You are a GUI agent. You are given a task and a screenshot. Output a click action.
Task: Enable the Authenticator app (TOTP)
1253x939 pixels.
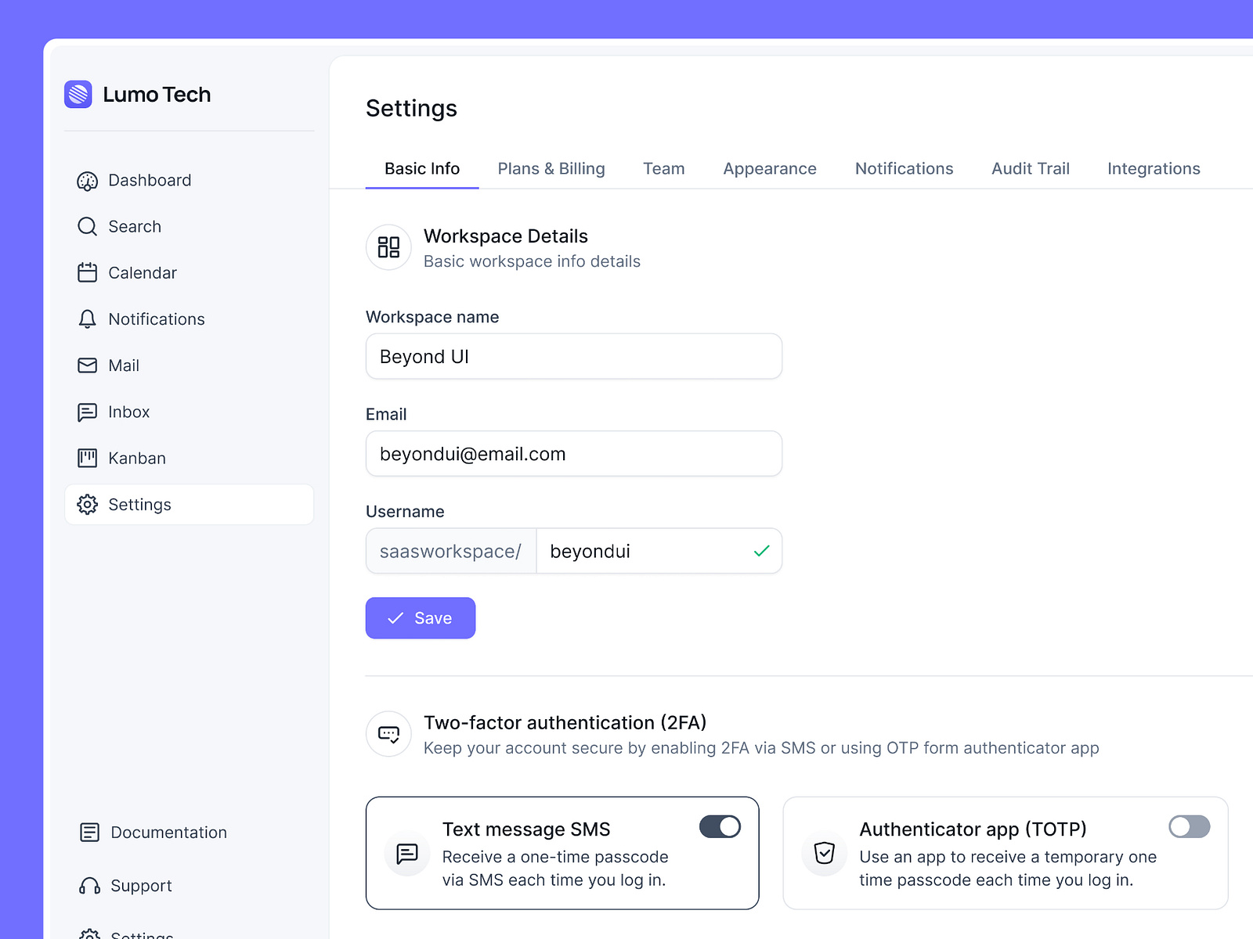(1189, 826)
